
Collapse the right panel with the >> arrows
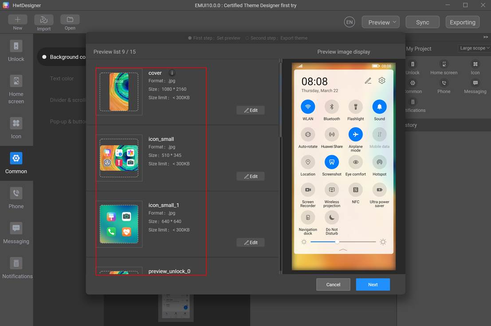485,37
